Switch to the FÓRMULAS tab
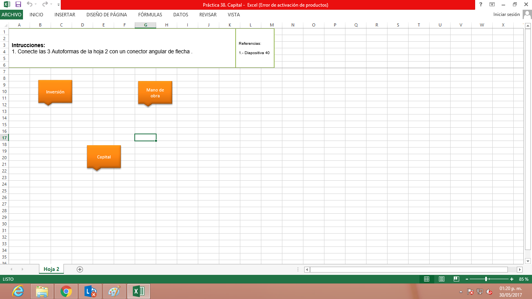The image size is (532, 299). pyautogui.click(x=150, y=14)
